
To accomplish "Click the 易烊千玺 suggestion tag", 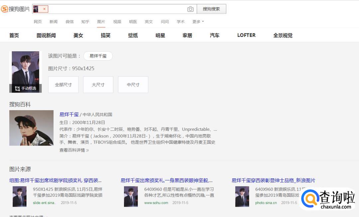I will coord(98,56).
